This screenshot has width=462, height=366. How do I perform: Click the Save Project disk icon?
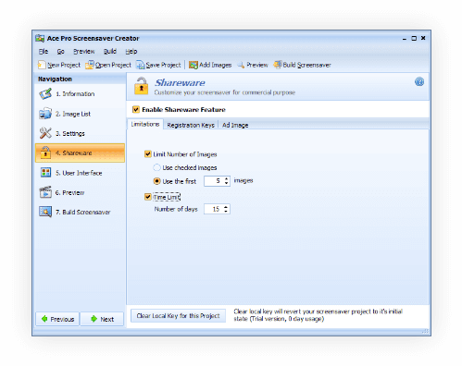[141, 65]
